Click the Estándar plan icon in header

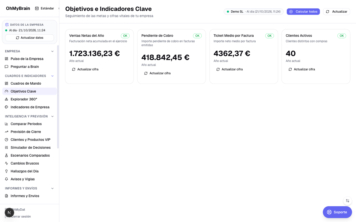(37, 8)
